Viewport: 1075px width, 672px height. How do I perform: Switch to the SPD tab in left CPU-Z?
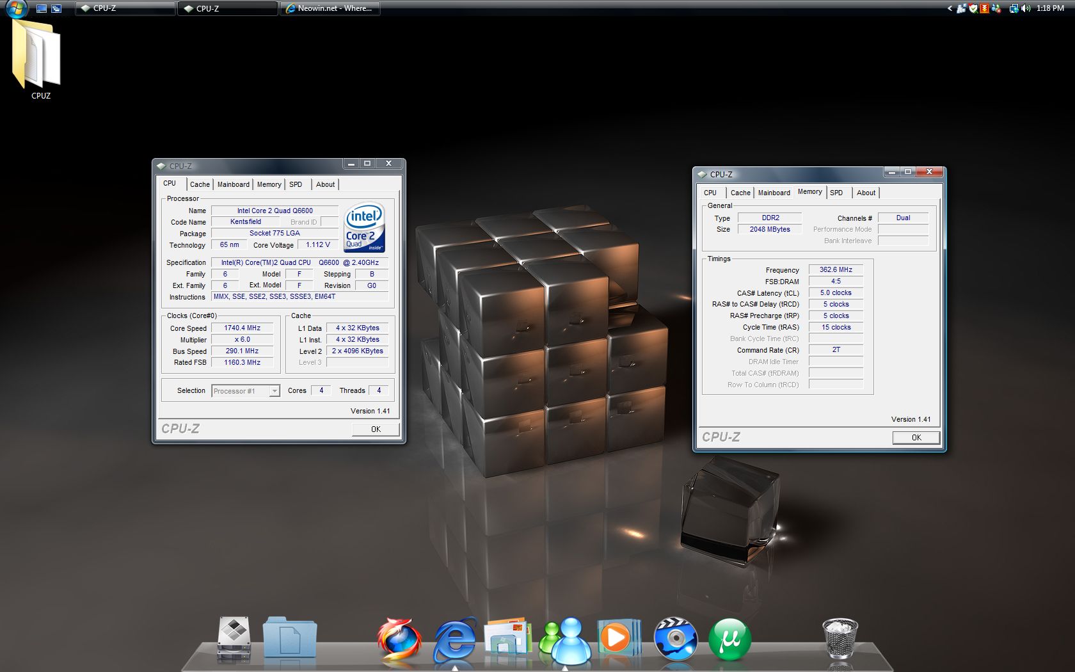(295, 184)
